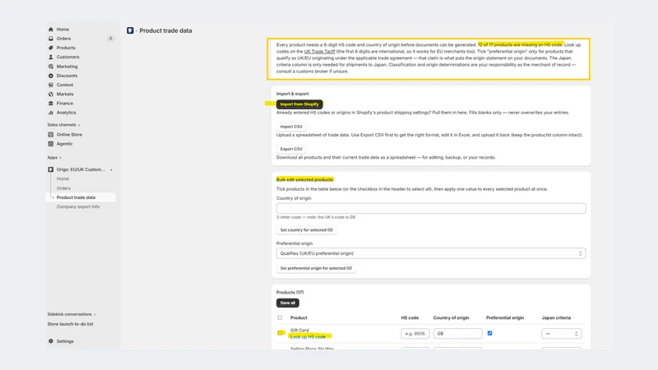Click the Marketing label in the sidebar
Viewport: 658px width, 370px height.
pos(67,67)
